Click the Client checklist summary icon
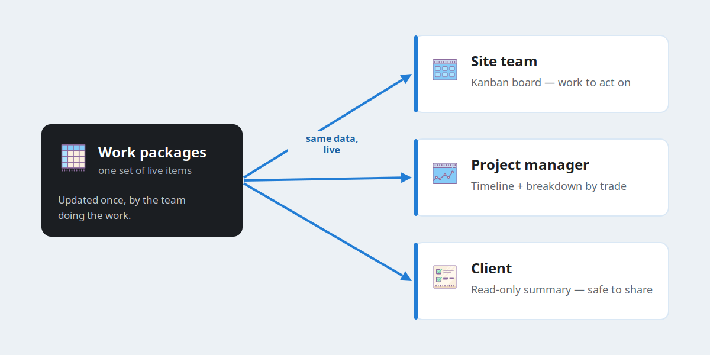The height and width of the screenshot is (355, 710). [445, 277]
